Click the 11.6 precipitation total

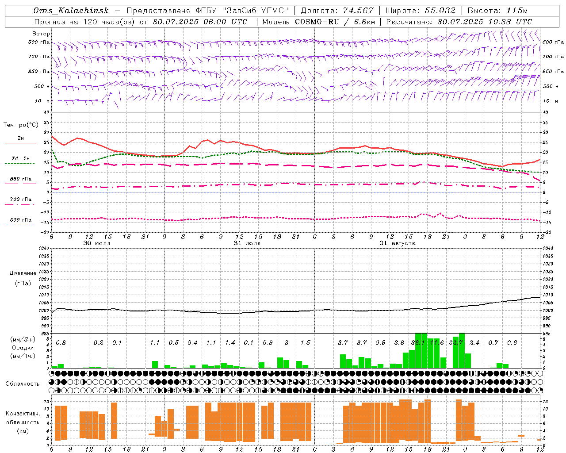(x=437, y=342)
